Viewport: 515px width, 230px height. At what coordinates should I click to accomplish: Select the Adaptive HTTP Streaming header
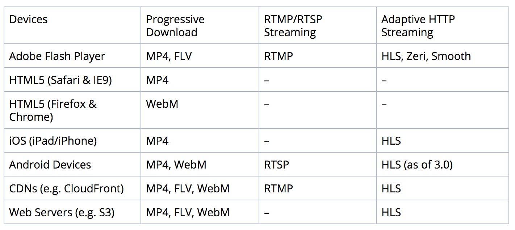tap(443, 25)
